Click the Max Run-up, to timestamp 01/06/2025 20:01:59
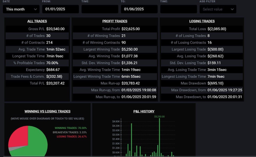Viewport: 256px width, 157px height. (139, 97)
